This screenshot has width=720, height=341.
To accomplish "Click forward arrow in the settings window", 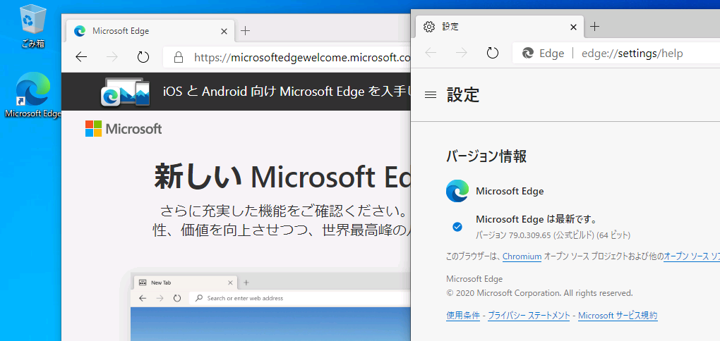I will click(461, 53).
